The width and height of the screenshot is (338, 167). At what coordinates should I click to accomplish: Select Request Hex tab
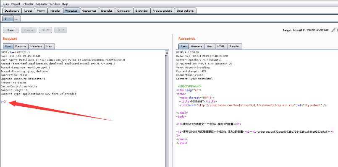[50, 46]
